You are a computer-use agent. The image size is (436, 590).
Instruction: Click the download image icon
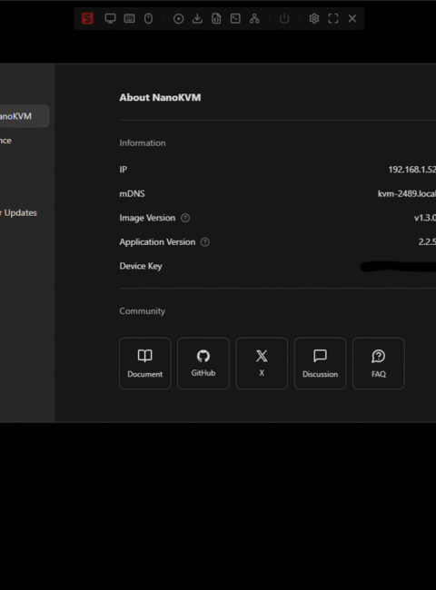197,18
